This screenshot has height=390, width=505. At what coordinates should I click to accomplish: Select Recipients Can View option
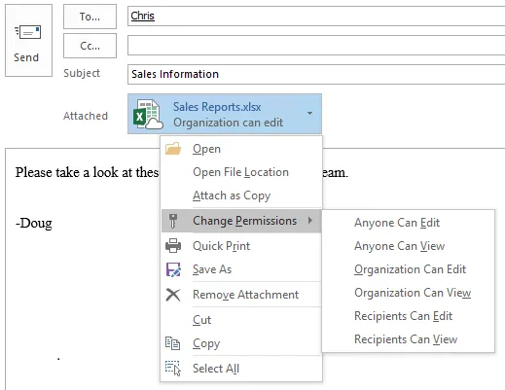point(406,339)
